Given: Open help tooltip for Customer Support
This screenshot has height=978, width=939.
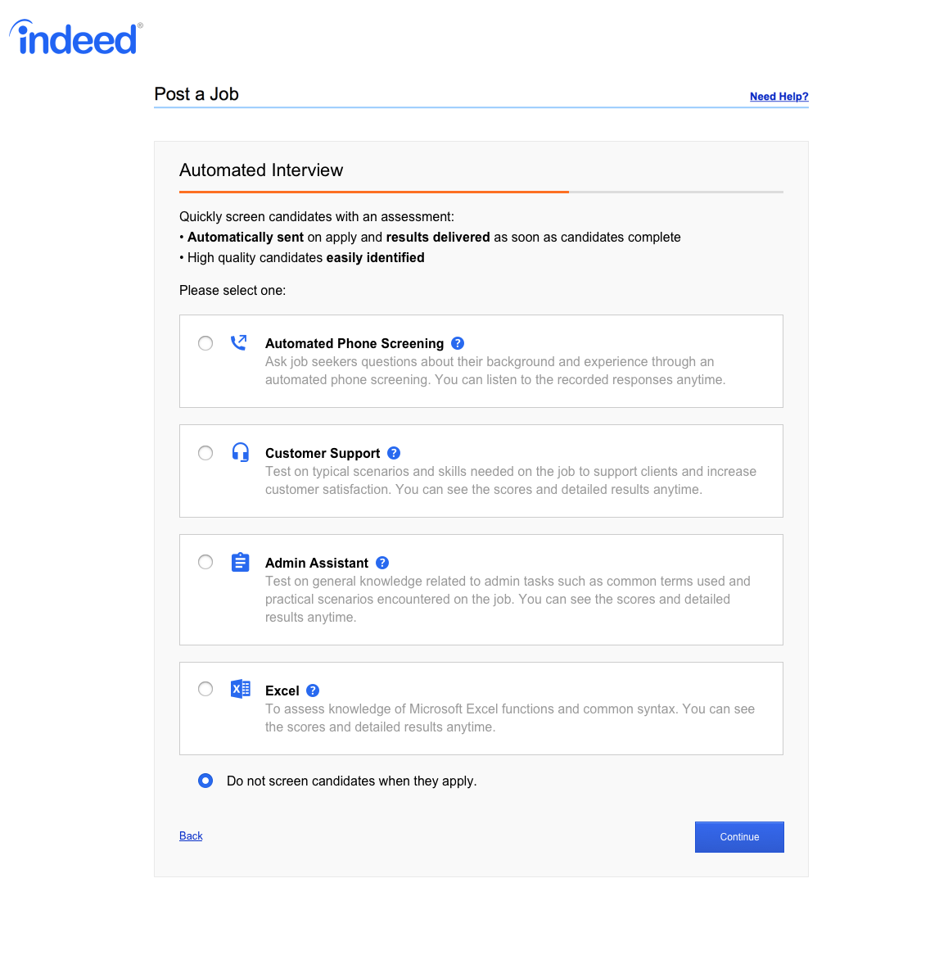Looking at the screenshot, I should 394,453.
